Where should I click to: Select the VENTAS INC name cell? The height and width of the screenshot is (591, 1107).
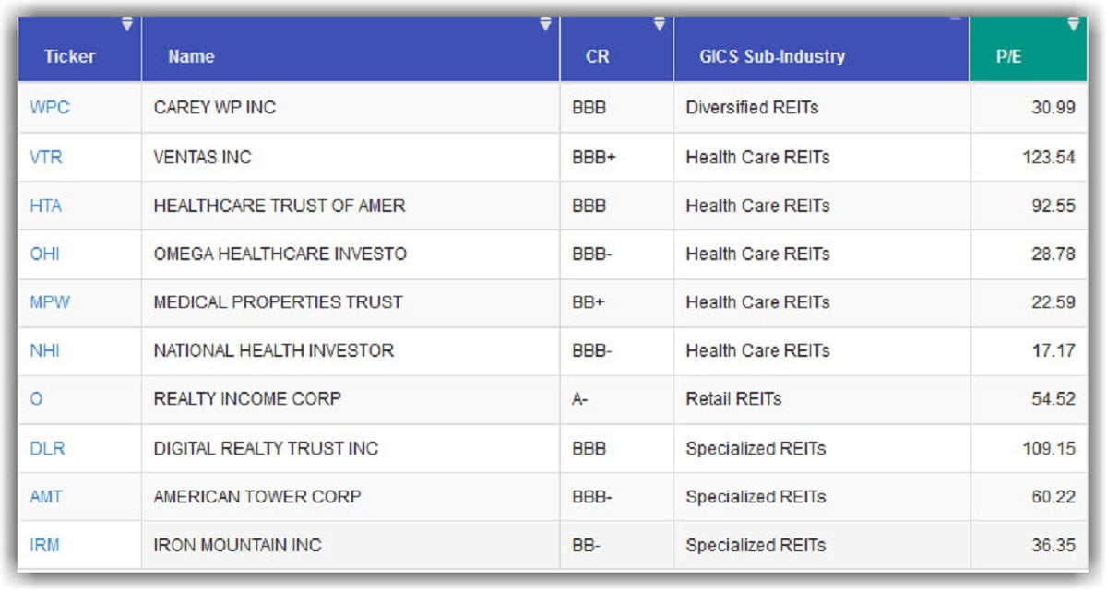coord(202,158)
